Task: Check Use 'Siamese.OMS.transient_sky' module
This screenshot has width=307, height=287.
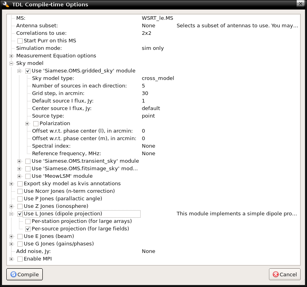Action: point(28,161)
